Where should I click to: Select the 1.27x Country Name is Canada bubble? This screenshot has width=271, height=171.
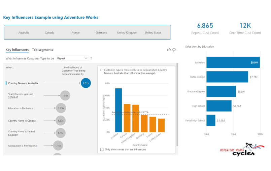coord(61,121)
